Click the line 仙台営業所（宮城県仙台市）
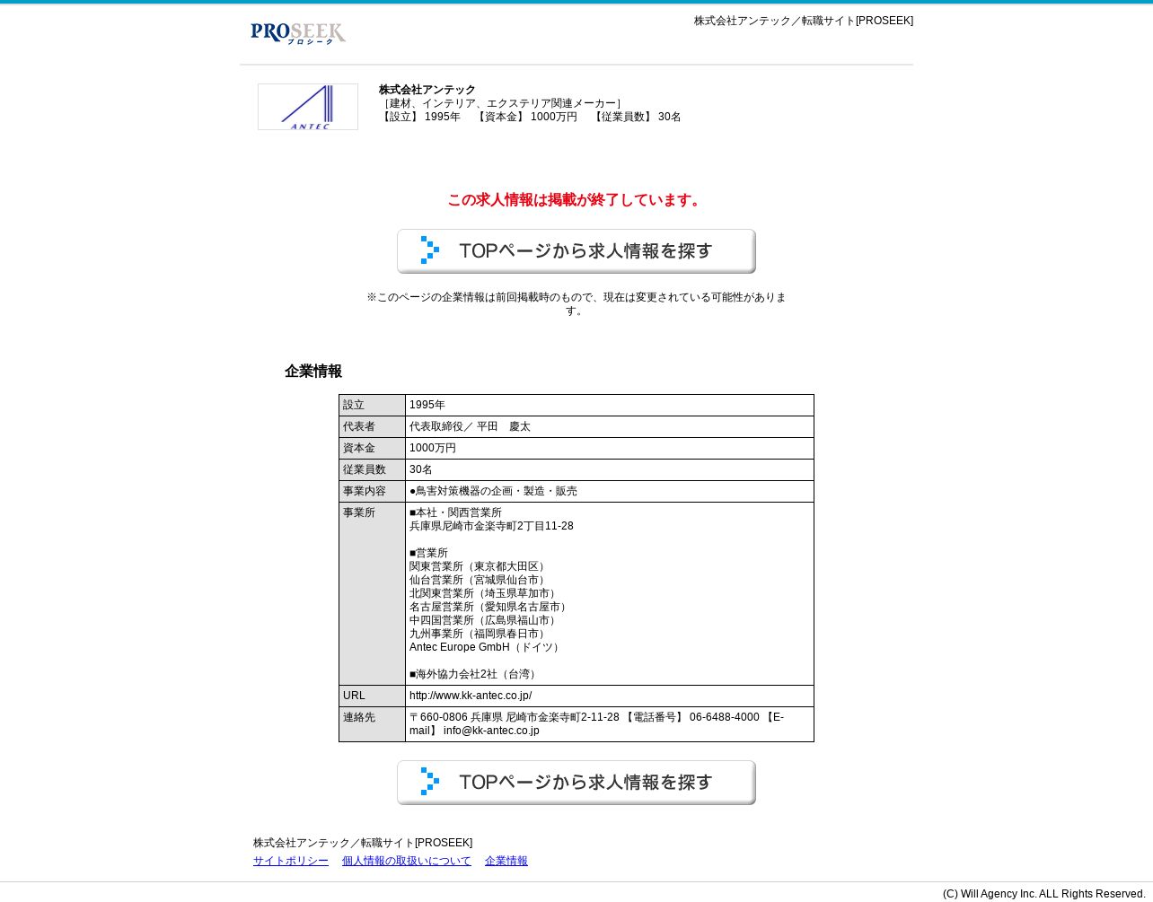This screenshot has height=902, width=1153. click(480, 581)
